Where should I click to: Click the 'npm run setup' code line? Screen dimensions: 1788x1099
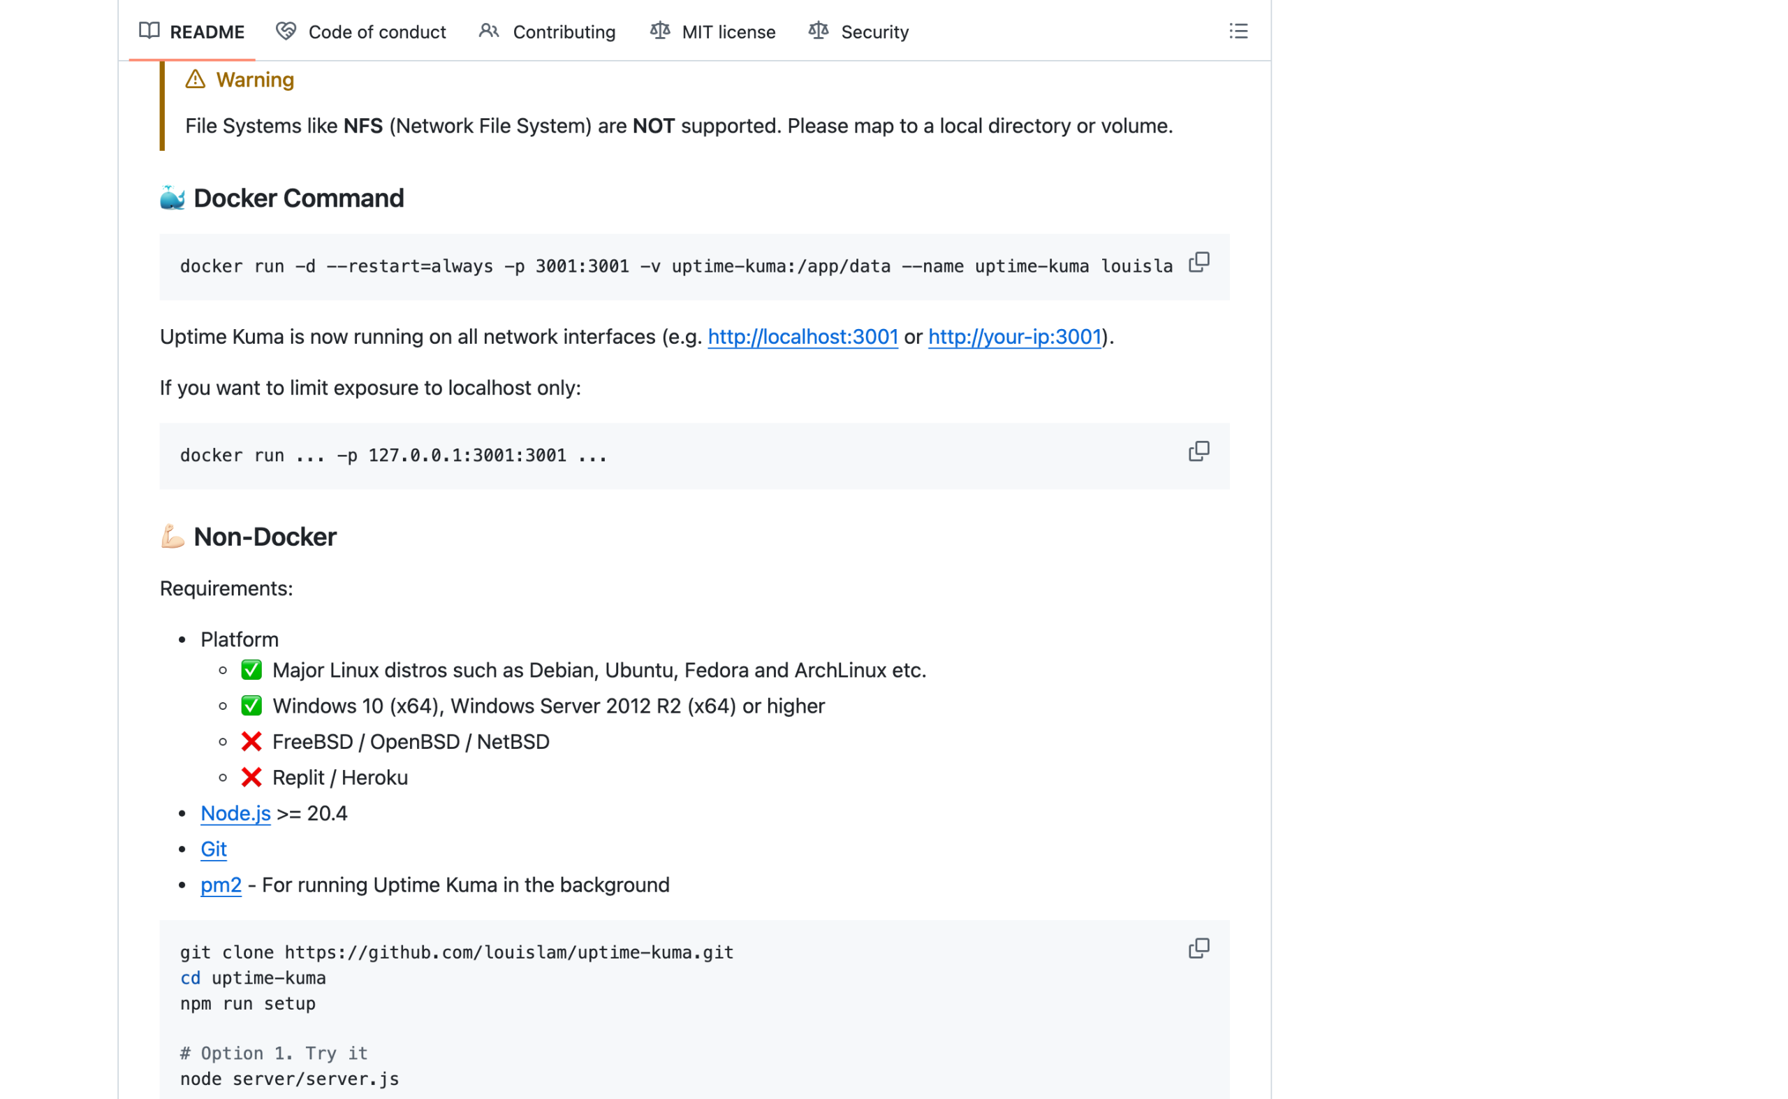click(248, 1003)
